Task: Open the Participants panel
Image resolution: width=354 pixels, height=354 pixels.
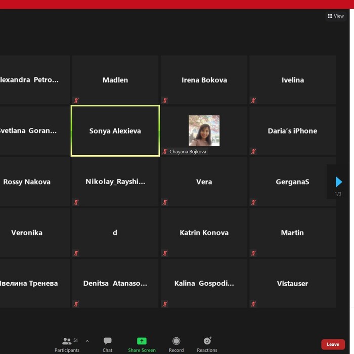Action: pos(67,344)
